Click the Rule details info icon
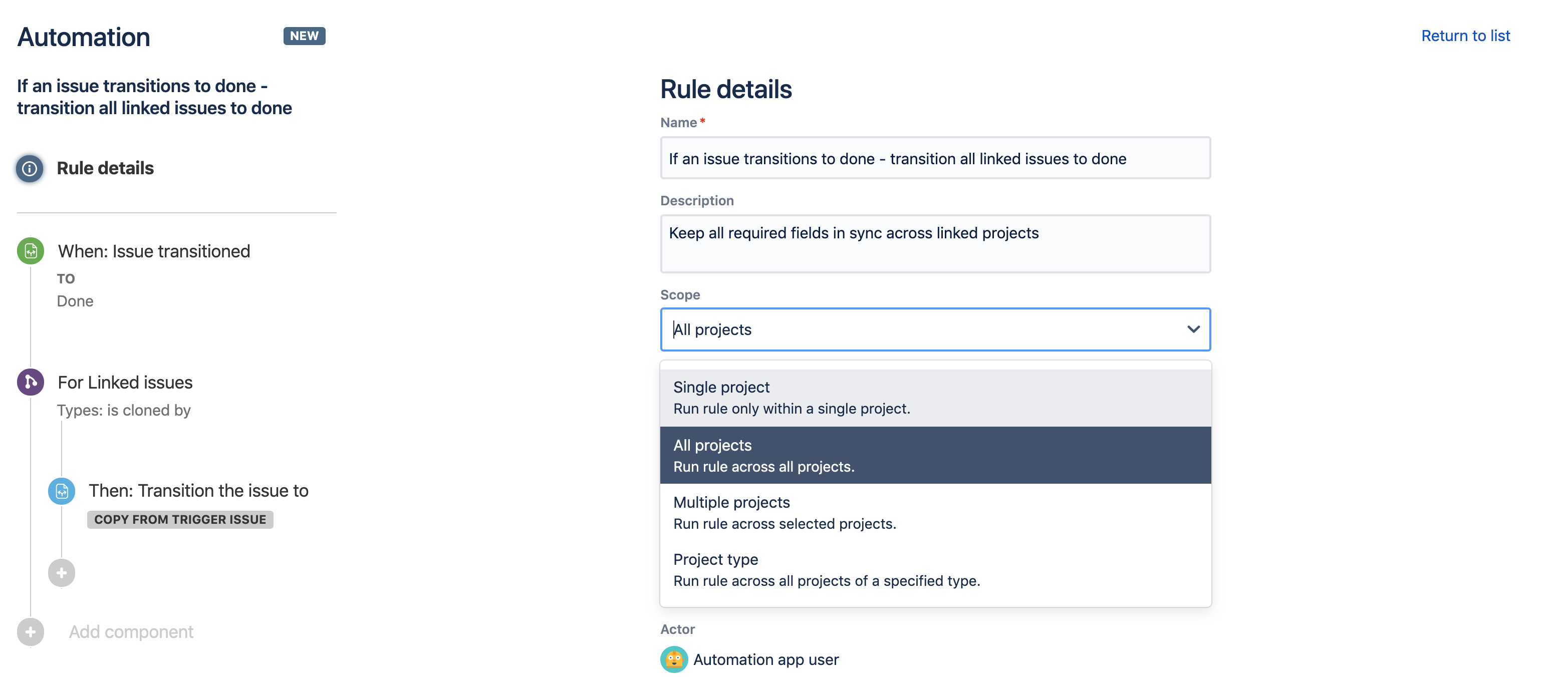 pyautogui.click(x=29, y=168)
